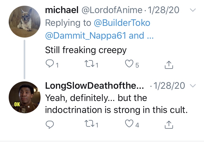Open 1/28/20 timestamp on michael's tweet
Screen dimensions: 204x144
tap(163, 10)
